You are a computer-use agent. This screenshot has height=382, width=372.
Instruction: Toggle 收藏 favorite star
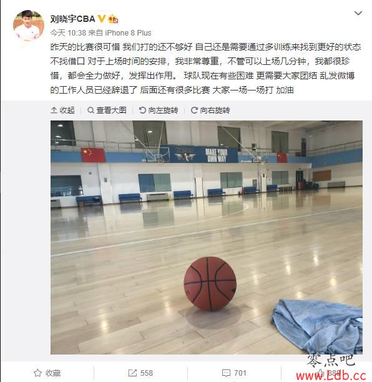tap(47, 373)
